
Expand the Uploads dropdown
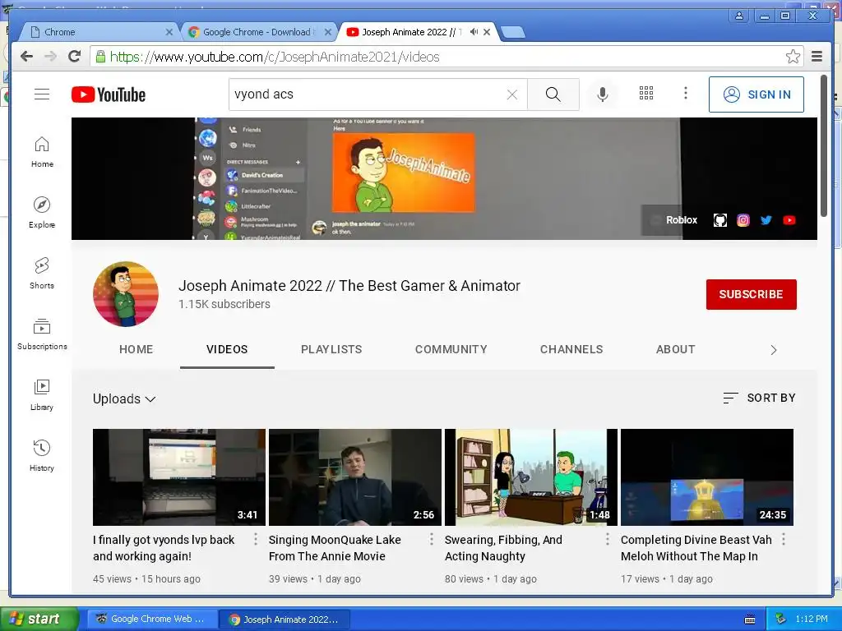coord(124,398)
